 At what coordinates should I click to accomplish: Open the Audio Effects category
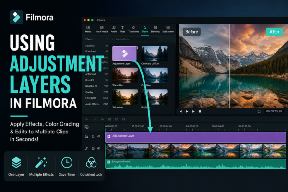pyautogui.click(x=96, y=104)
